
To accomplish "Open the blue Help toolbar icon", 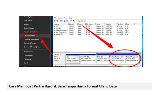I will (65, 21).
